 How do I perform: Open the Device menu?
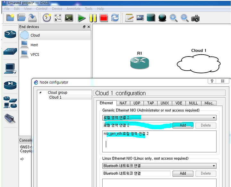(57, 9)
